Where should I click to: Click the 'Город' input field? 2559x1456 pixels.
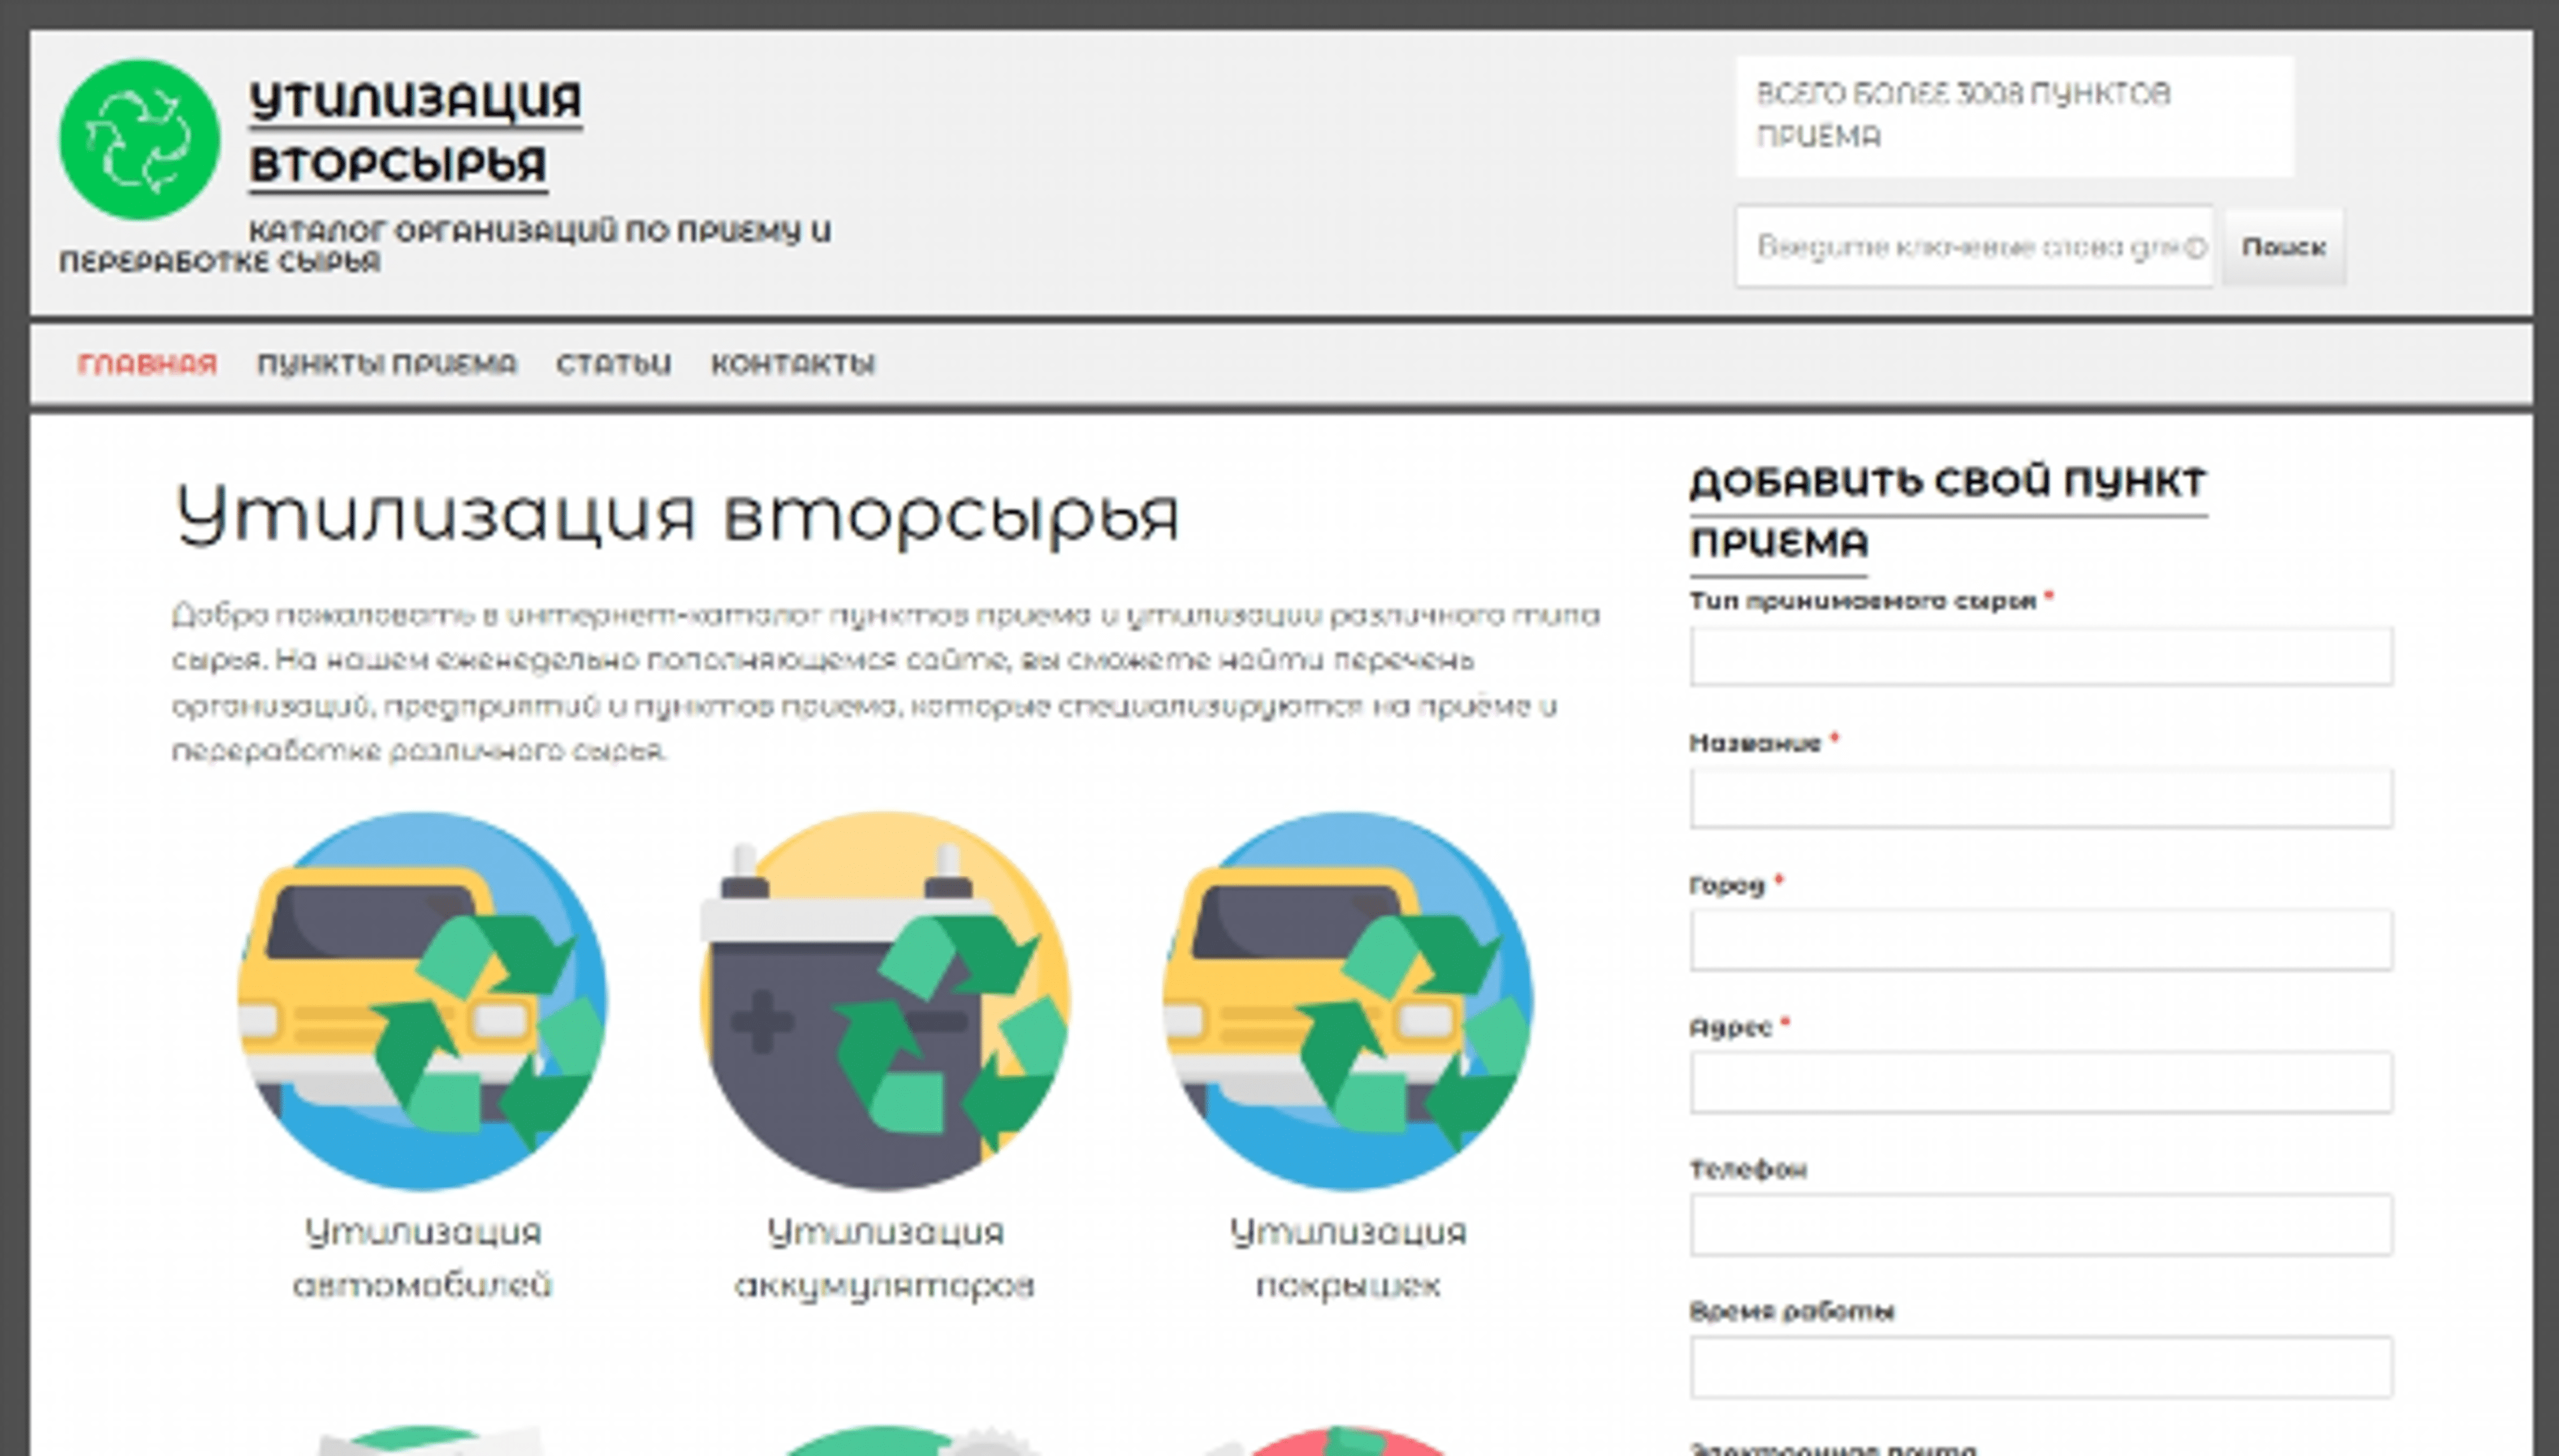pyautogui.click(x=2041, y=940)
